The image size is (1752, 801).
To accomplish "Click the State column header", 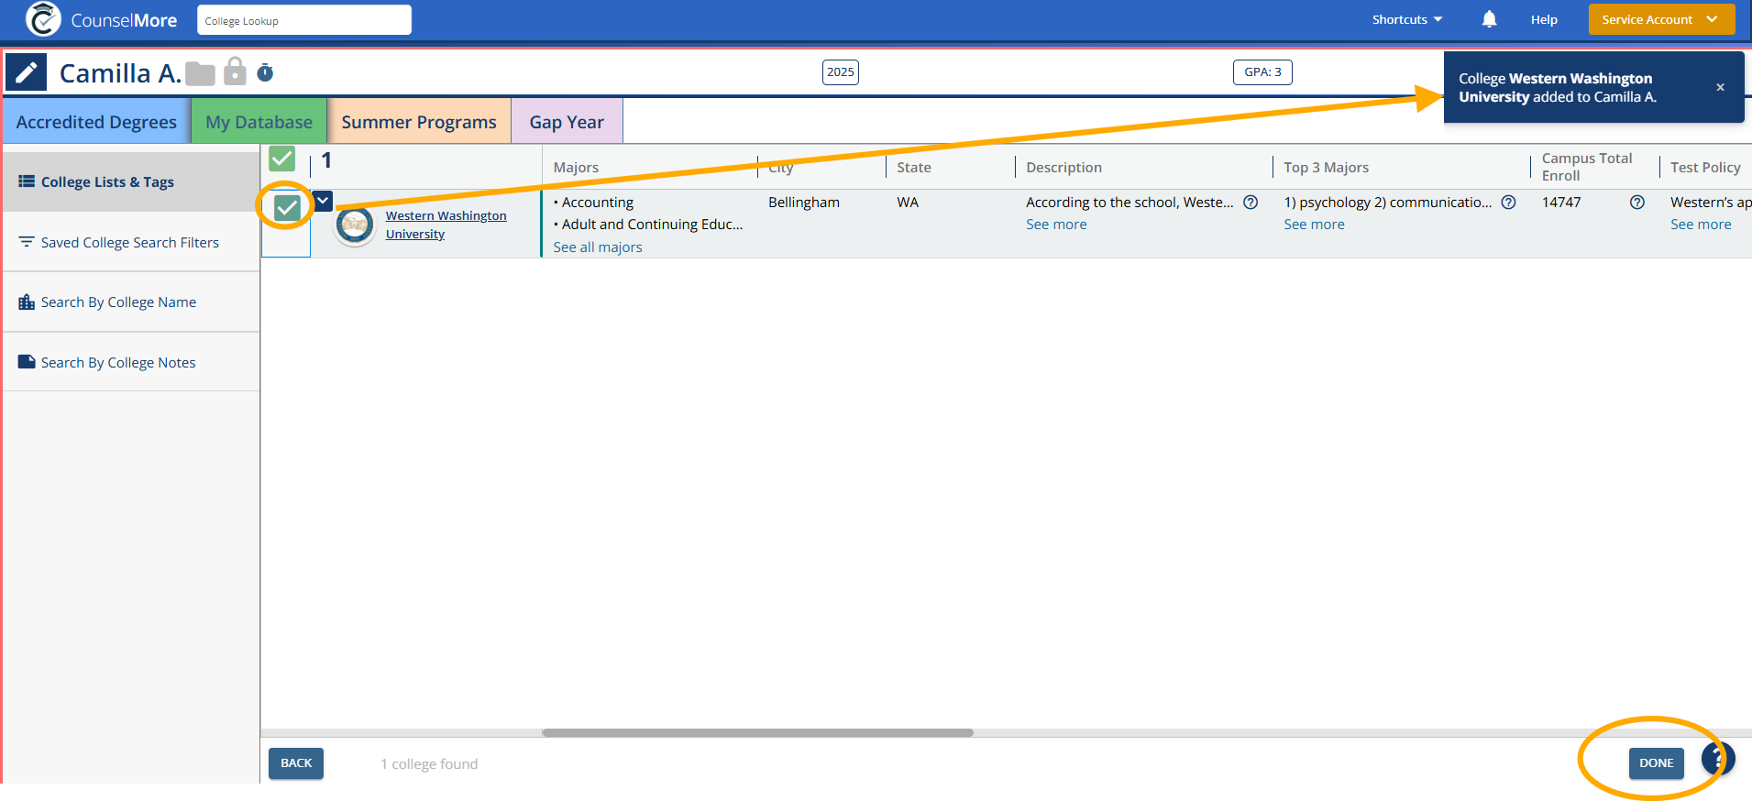I will pyautogui.click(x=914, y=167).
